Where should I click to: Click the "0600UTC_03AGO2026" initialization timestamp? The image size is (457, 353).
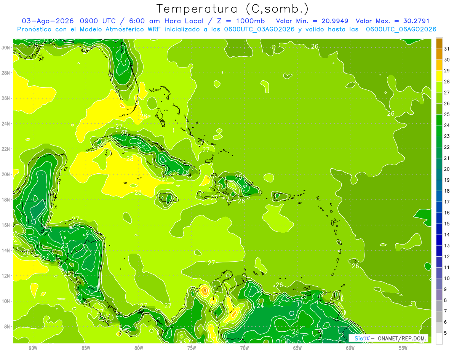click(x=260, y=29)
